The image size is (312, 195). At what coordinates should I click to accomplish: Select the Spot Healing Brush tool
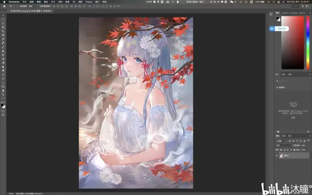(3, 43)
